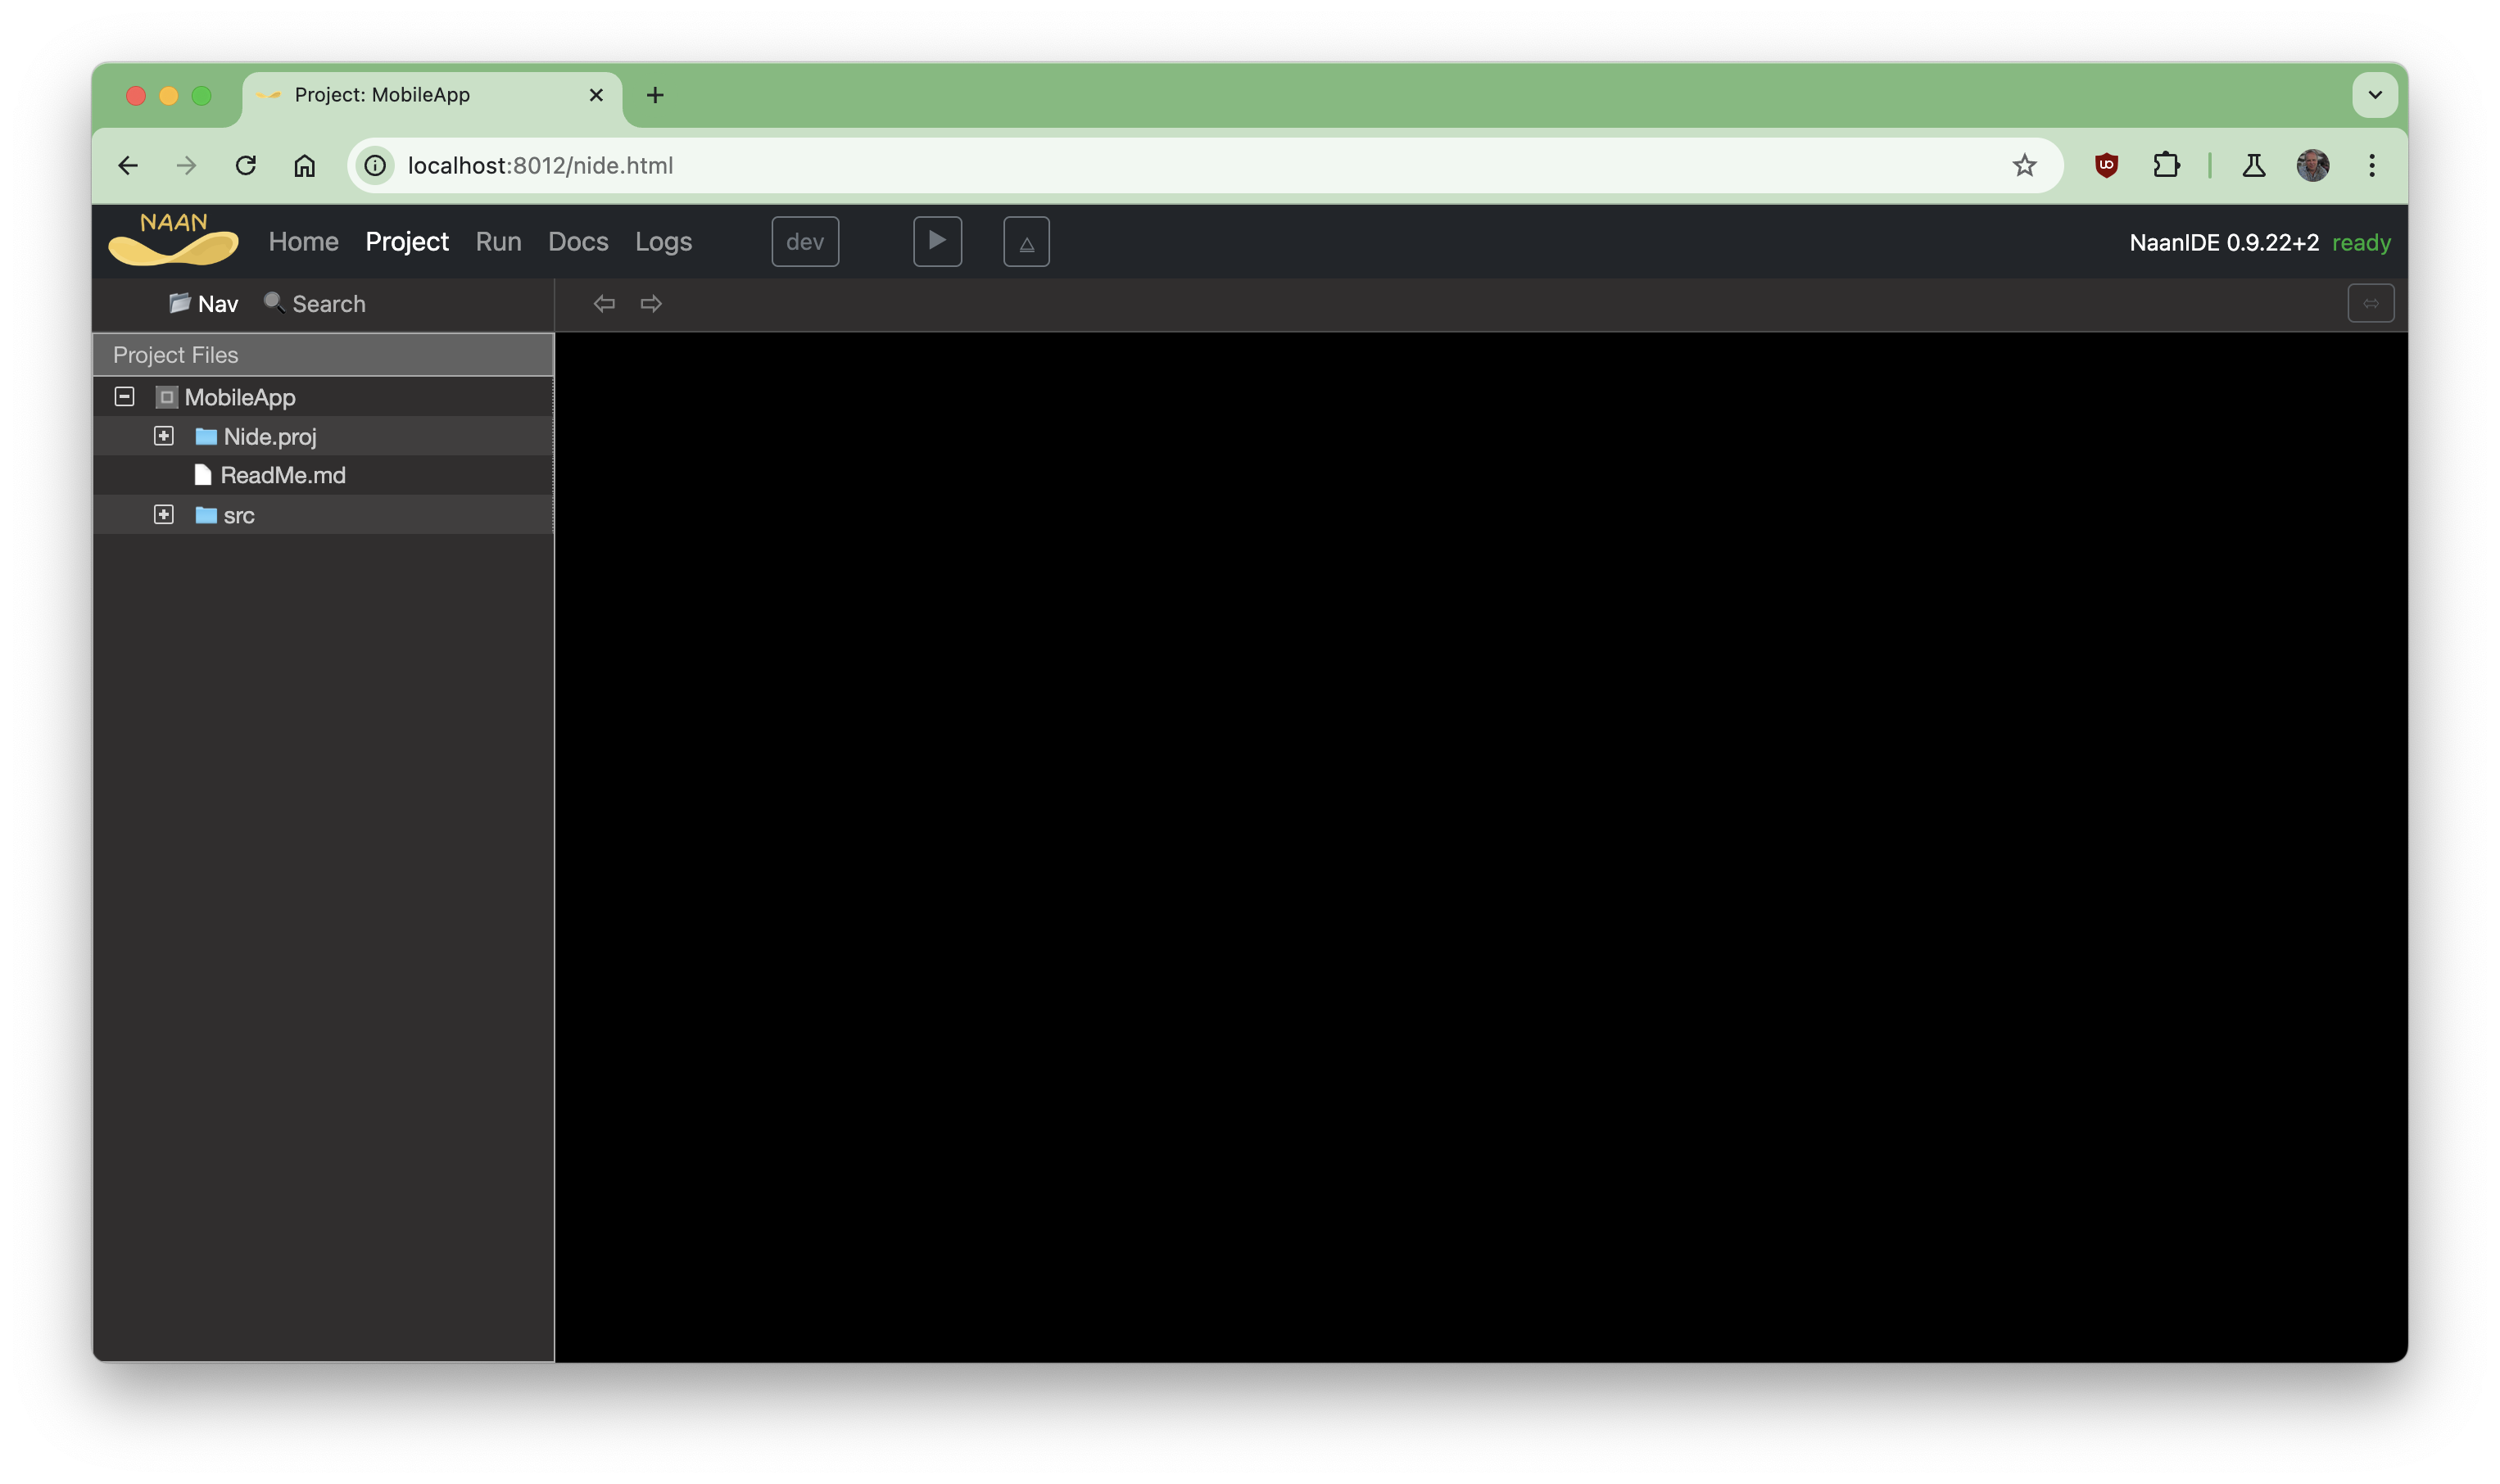
Task: Click the browser address bar
Action: pyautogui.click(x=700, y=165)
